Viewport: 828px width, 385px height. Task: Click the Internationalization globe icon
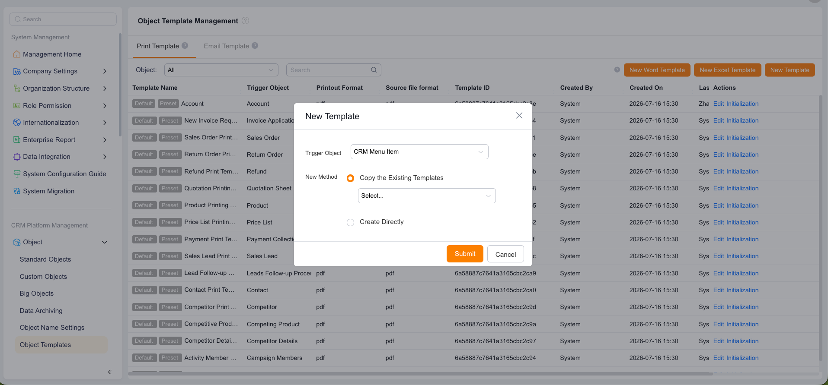coord(17,123)
